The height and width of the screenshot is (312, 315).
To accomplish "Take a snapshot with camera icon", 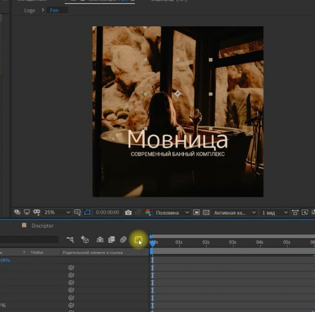I will (x=128, y=212).
